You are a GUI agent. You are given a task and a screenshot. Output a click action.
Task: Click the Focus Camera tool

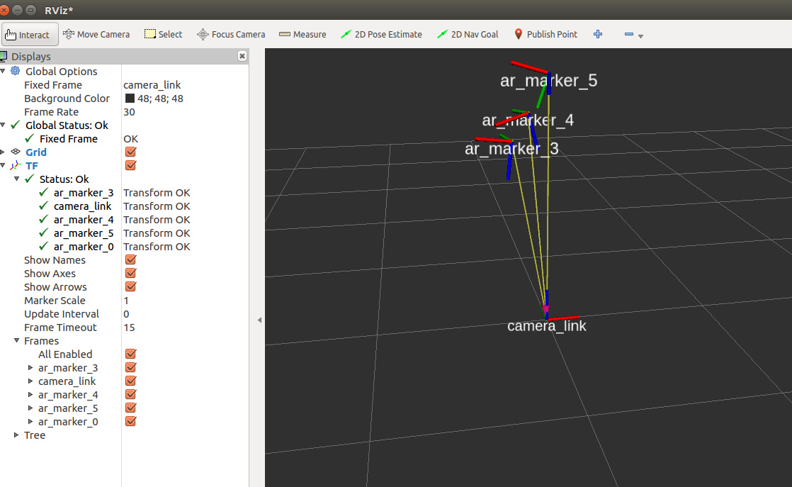click(231, 34)
